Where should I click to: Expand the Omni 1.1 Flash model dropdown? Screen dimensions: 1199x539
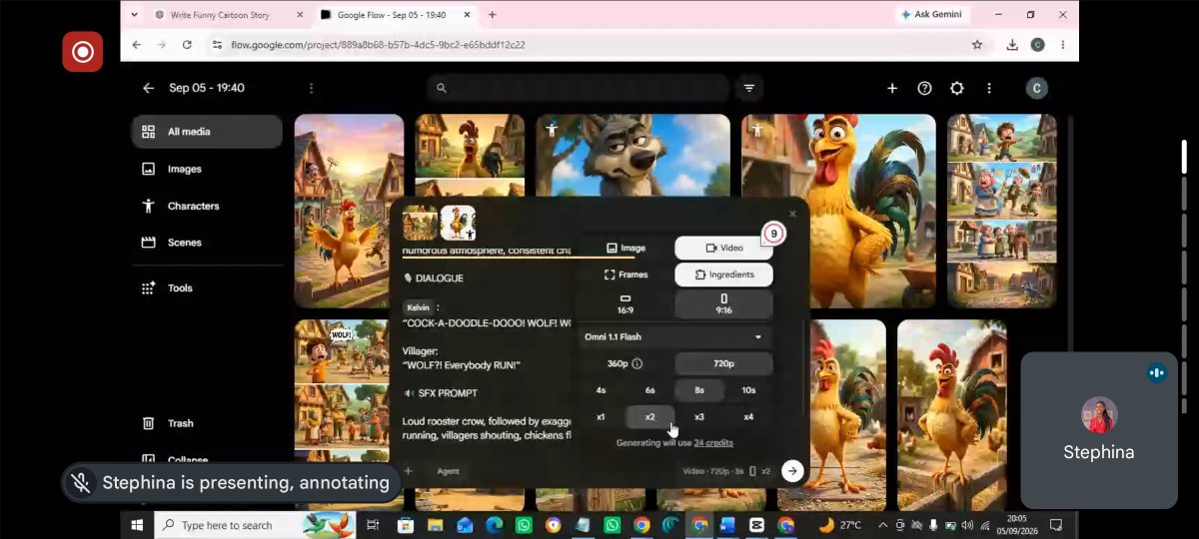pos(675,337)
